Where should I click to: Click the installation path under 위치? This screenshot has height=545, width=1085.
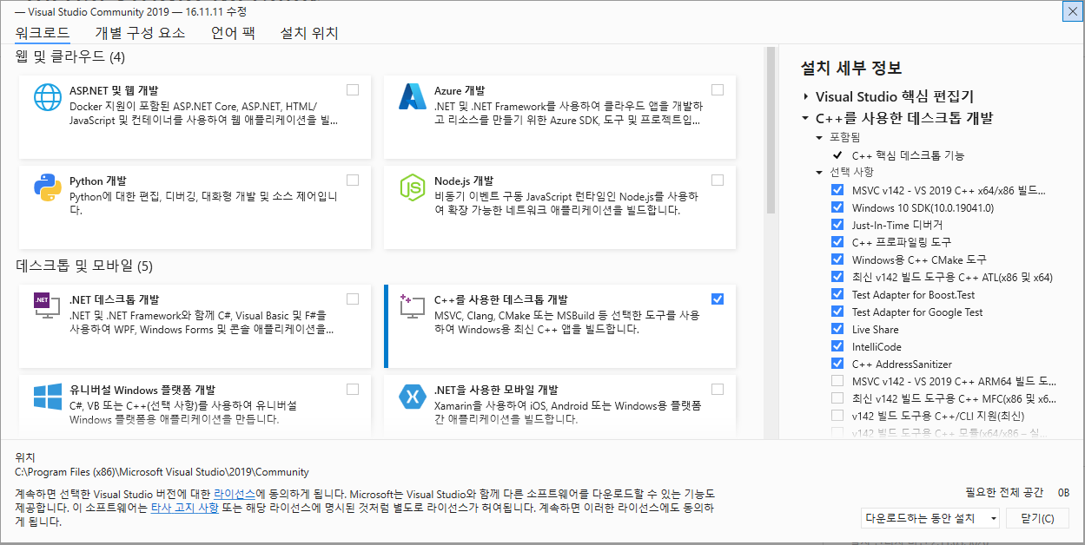click(162, 472)
